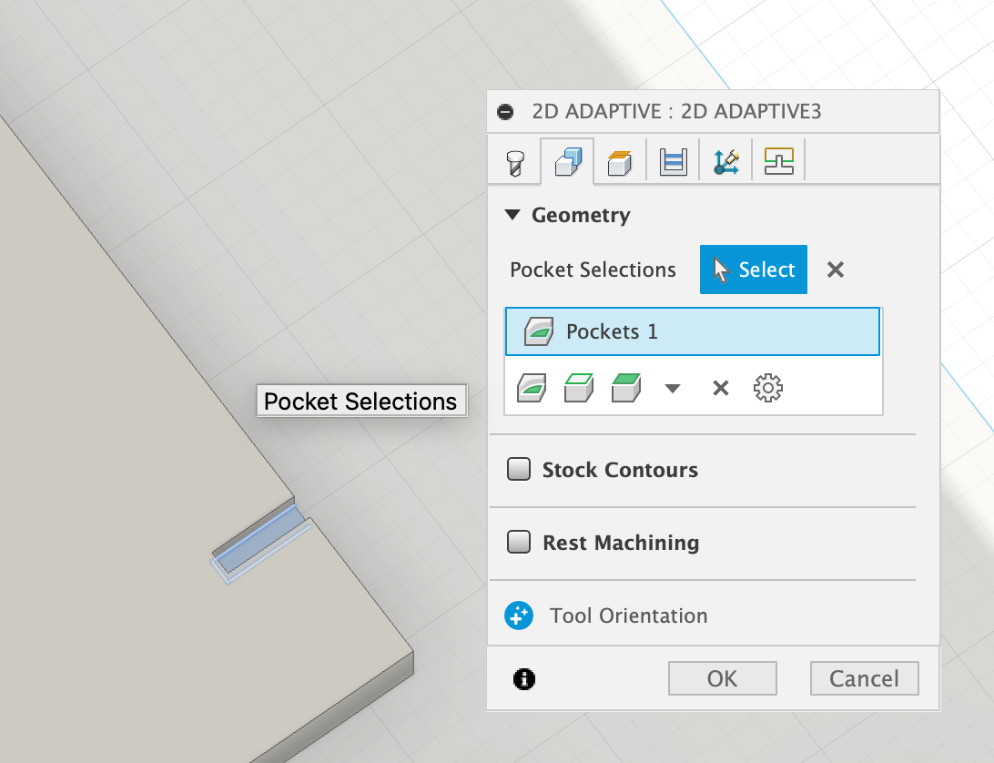Screen dimensions: 994x763
Task: Open the gear settings for Pockets 1
Action: [x=767, y=387]
